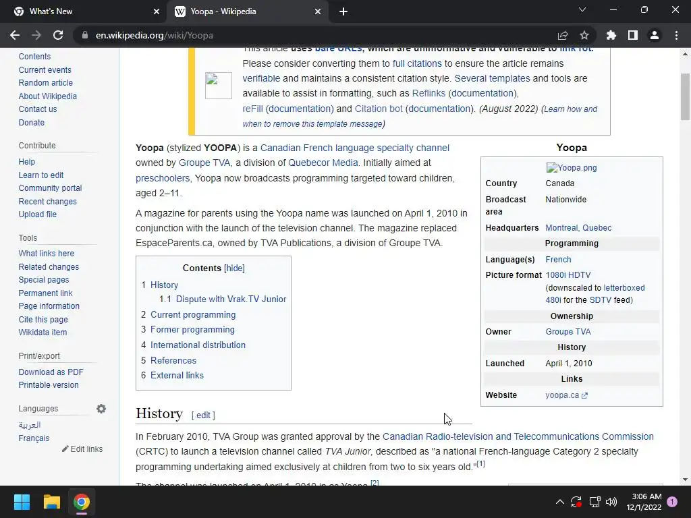Click the scrollbar down arrow
691x518 pixels.
point(685,480)
